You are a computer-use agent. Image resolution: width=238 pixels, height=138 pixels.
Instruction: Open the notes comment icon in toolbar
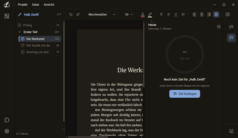click(228, 14)
